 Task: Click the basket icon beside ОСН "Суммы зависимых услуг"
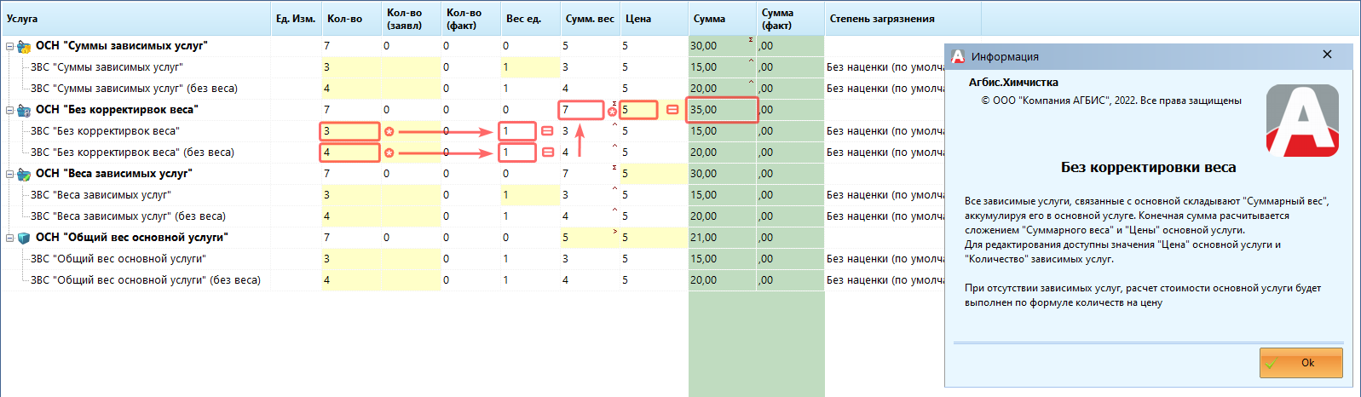[25, 47]
